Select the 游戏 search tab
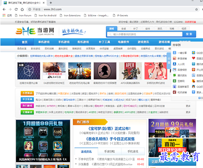Image resolution: width=203 pixels, height=168 pixels. coord(111,28)
